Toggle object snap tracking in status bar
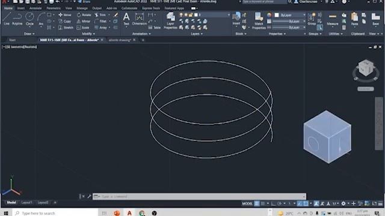Image resolution: width=385 pixels, height=216 pixels. pos(300,203)
